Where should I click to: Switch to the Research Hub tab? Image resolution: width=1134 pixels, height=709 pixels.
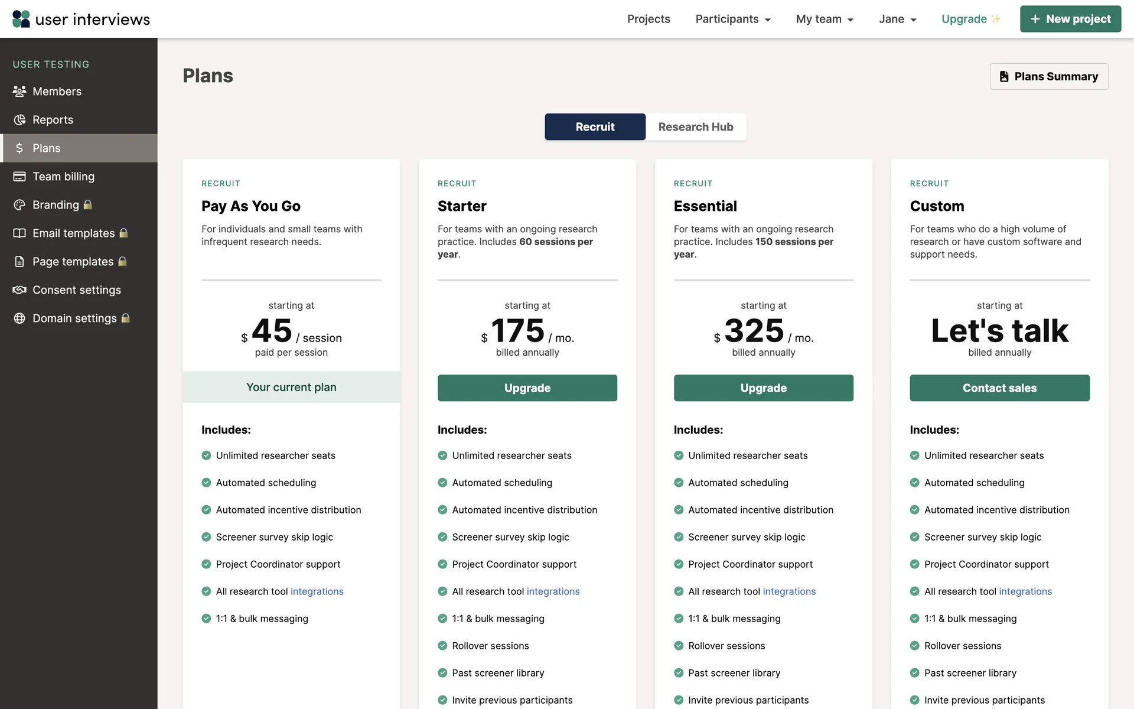pos(695,127)
